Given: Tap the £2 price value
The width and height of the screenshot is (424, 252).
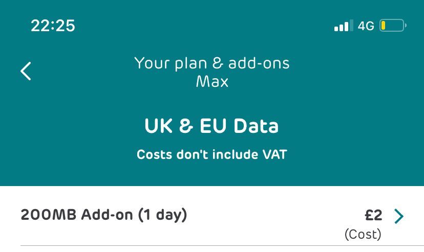Looking at the screenshot, I should [x=373, y=215].
